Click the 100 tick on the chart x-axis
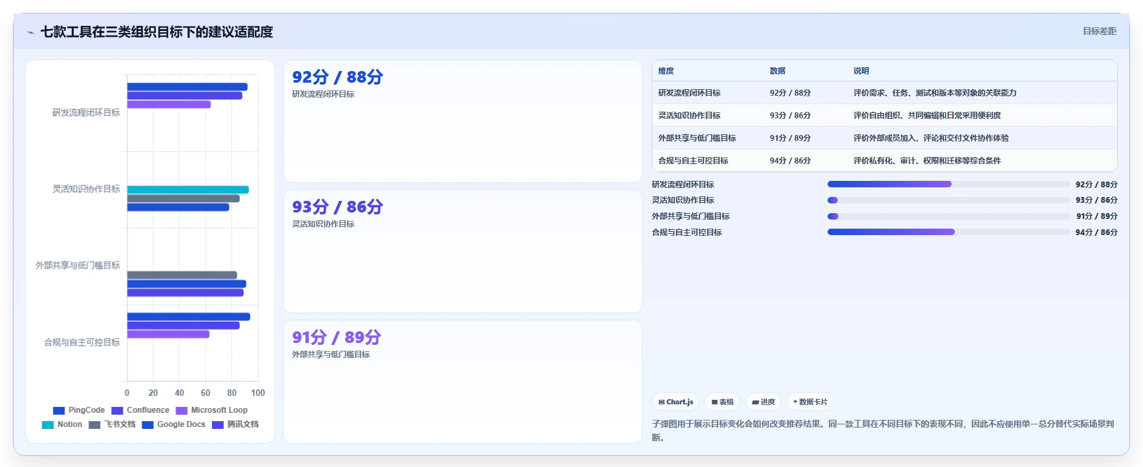1143x467 pixels. tap(258, 393)
